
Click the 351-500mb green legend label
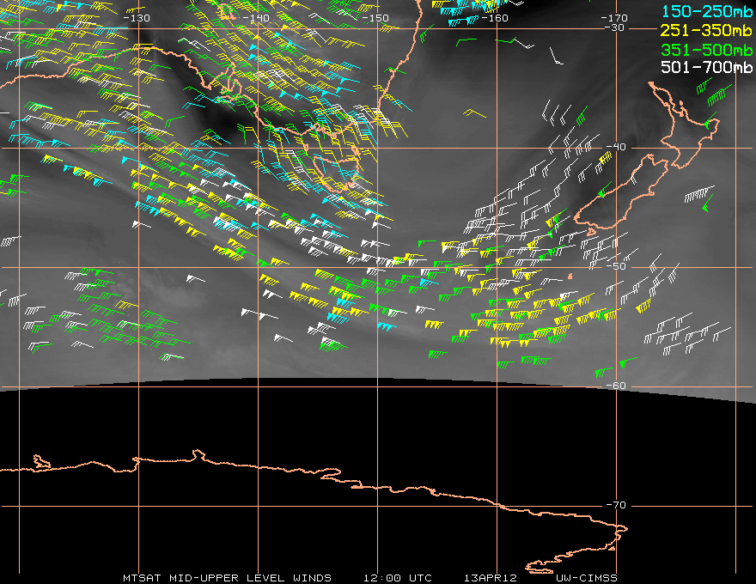click(x=706, y=50)
